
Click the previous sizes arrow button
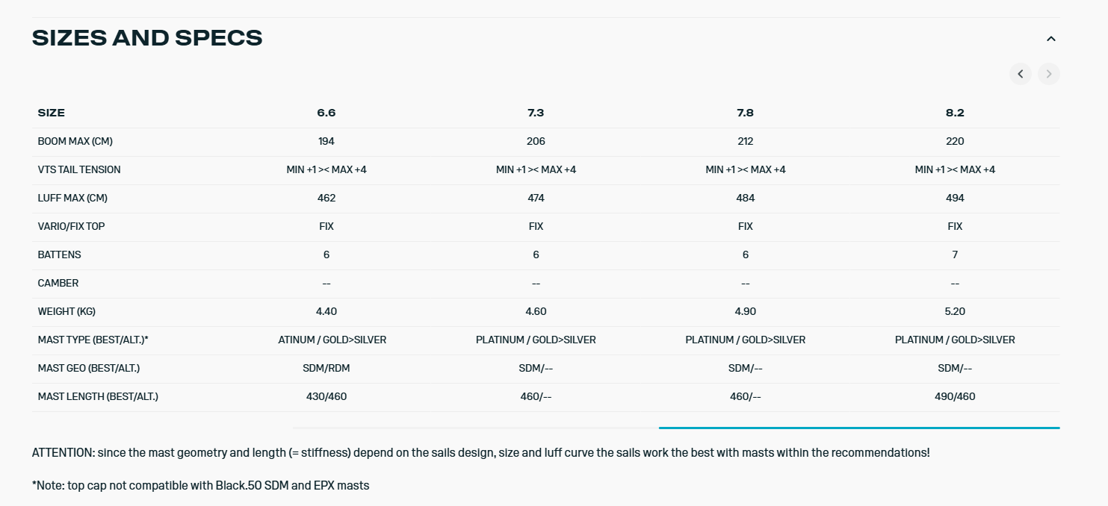click(x=1020, y=74)
